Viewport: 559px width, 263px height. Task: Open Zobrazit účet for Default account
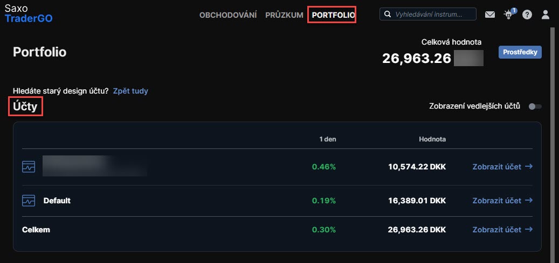coord(502,201)
